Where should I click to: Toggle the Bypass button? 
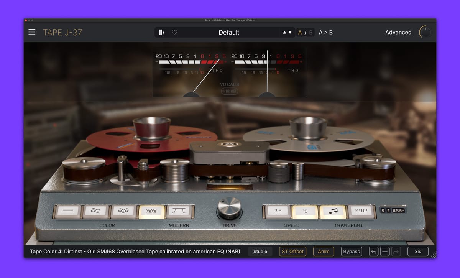pyautogui.click(x=352, y=252)
